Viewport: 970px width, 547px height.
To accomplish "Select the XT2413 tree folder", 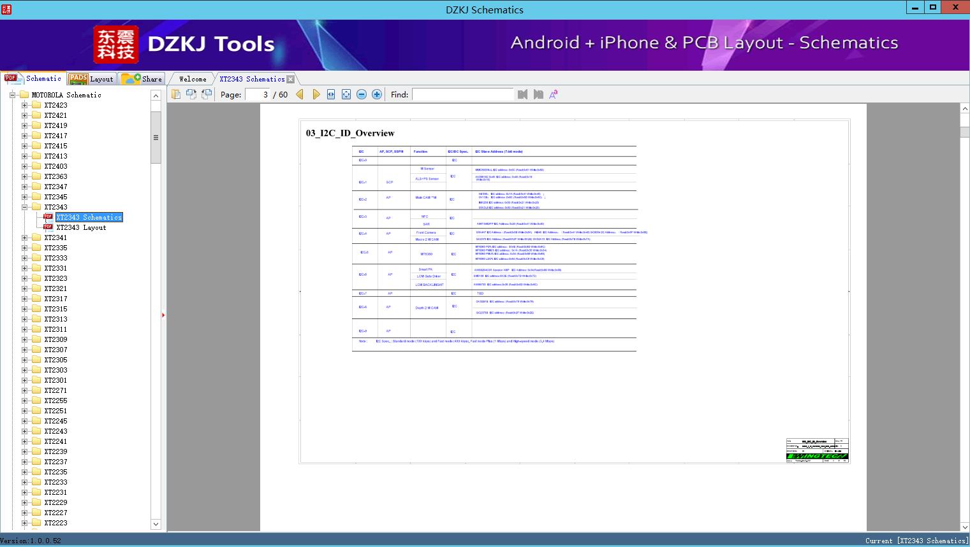I will point(55,156).
